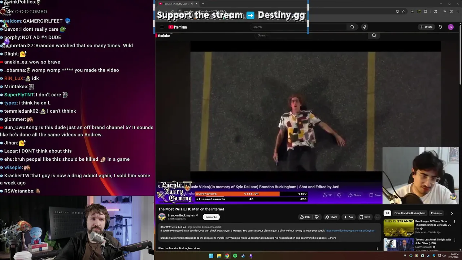Click the inner video's Search box
This screenshot has width=462, height=260.
coord(311,35)
